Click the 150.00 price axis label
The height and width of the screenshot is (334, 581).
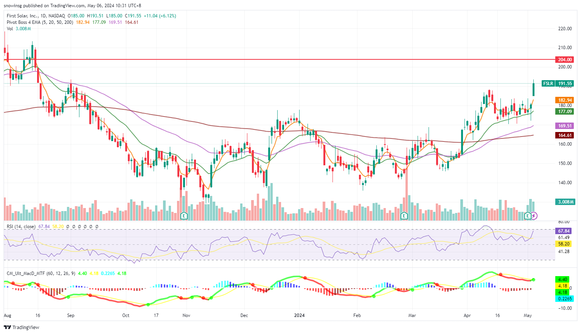pos(565,163)
